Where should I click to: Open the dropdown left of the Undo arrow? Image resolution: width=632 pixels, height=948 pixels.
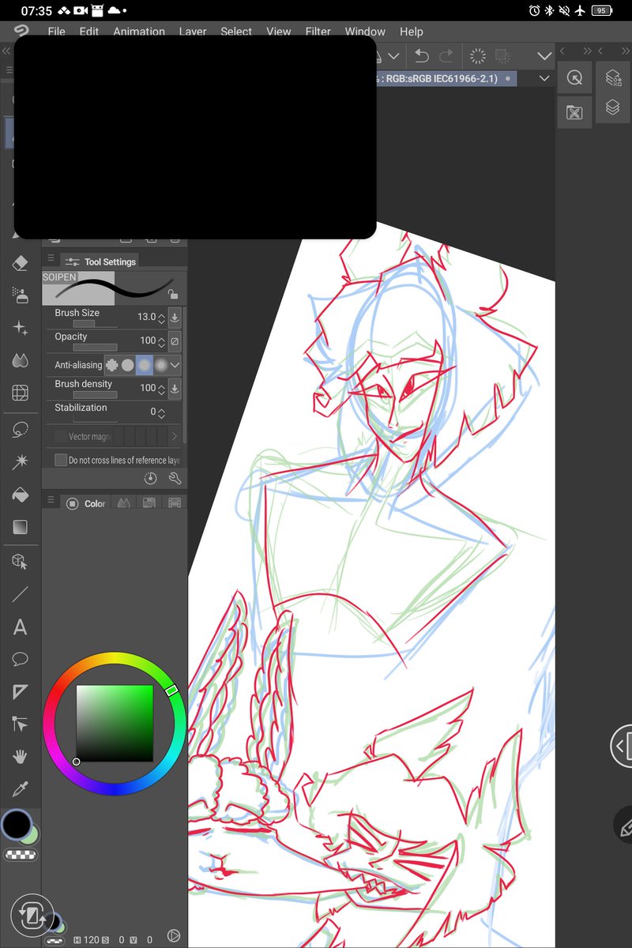coord(393,56)
